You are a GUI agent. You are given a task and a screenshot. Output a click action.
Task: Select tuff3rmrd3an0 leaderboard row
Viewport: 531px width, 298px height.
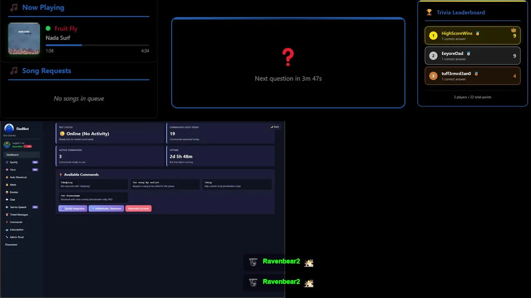click(x=473, y=76)
